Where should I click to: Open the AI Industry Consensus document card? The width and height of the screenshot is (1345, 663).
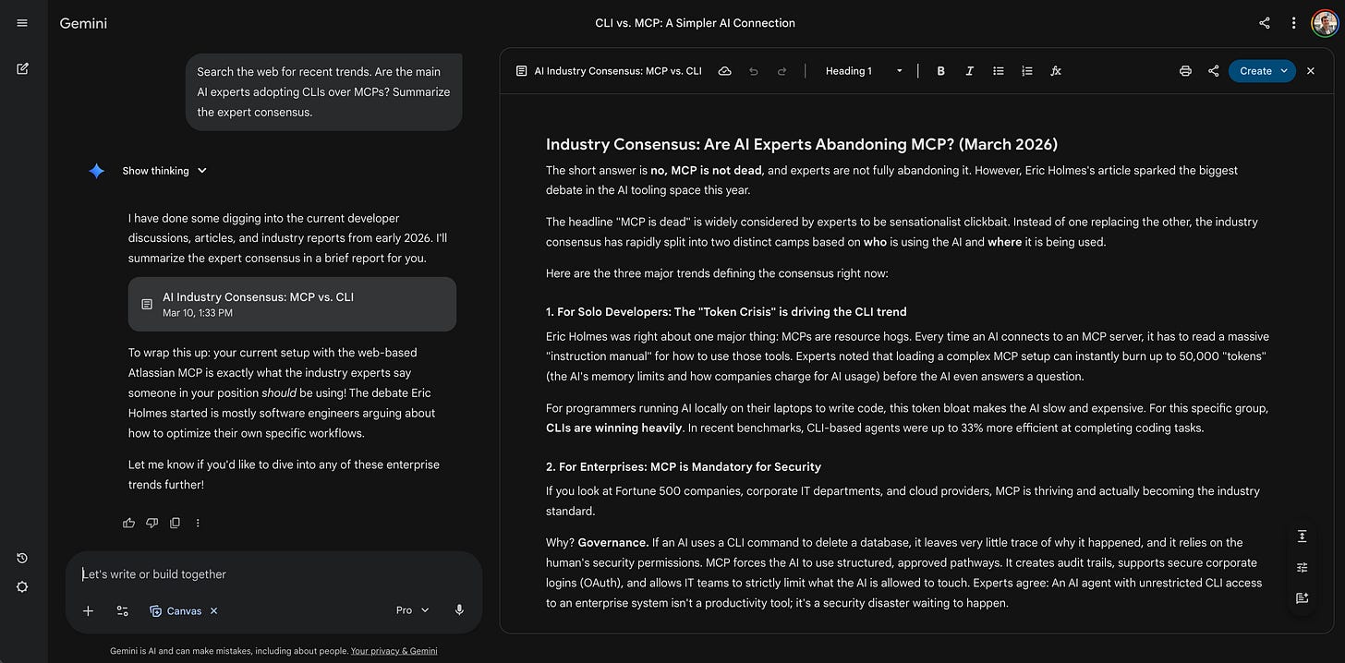pos(292,304)
